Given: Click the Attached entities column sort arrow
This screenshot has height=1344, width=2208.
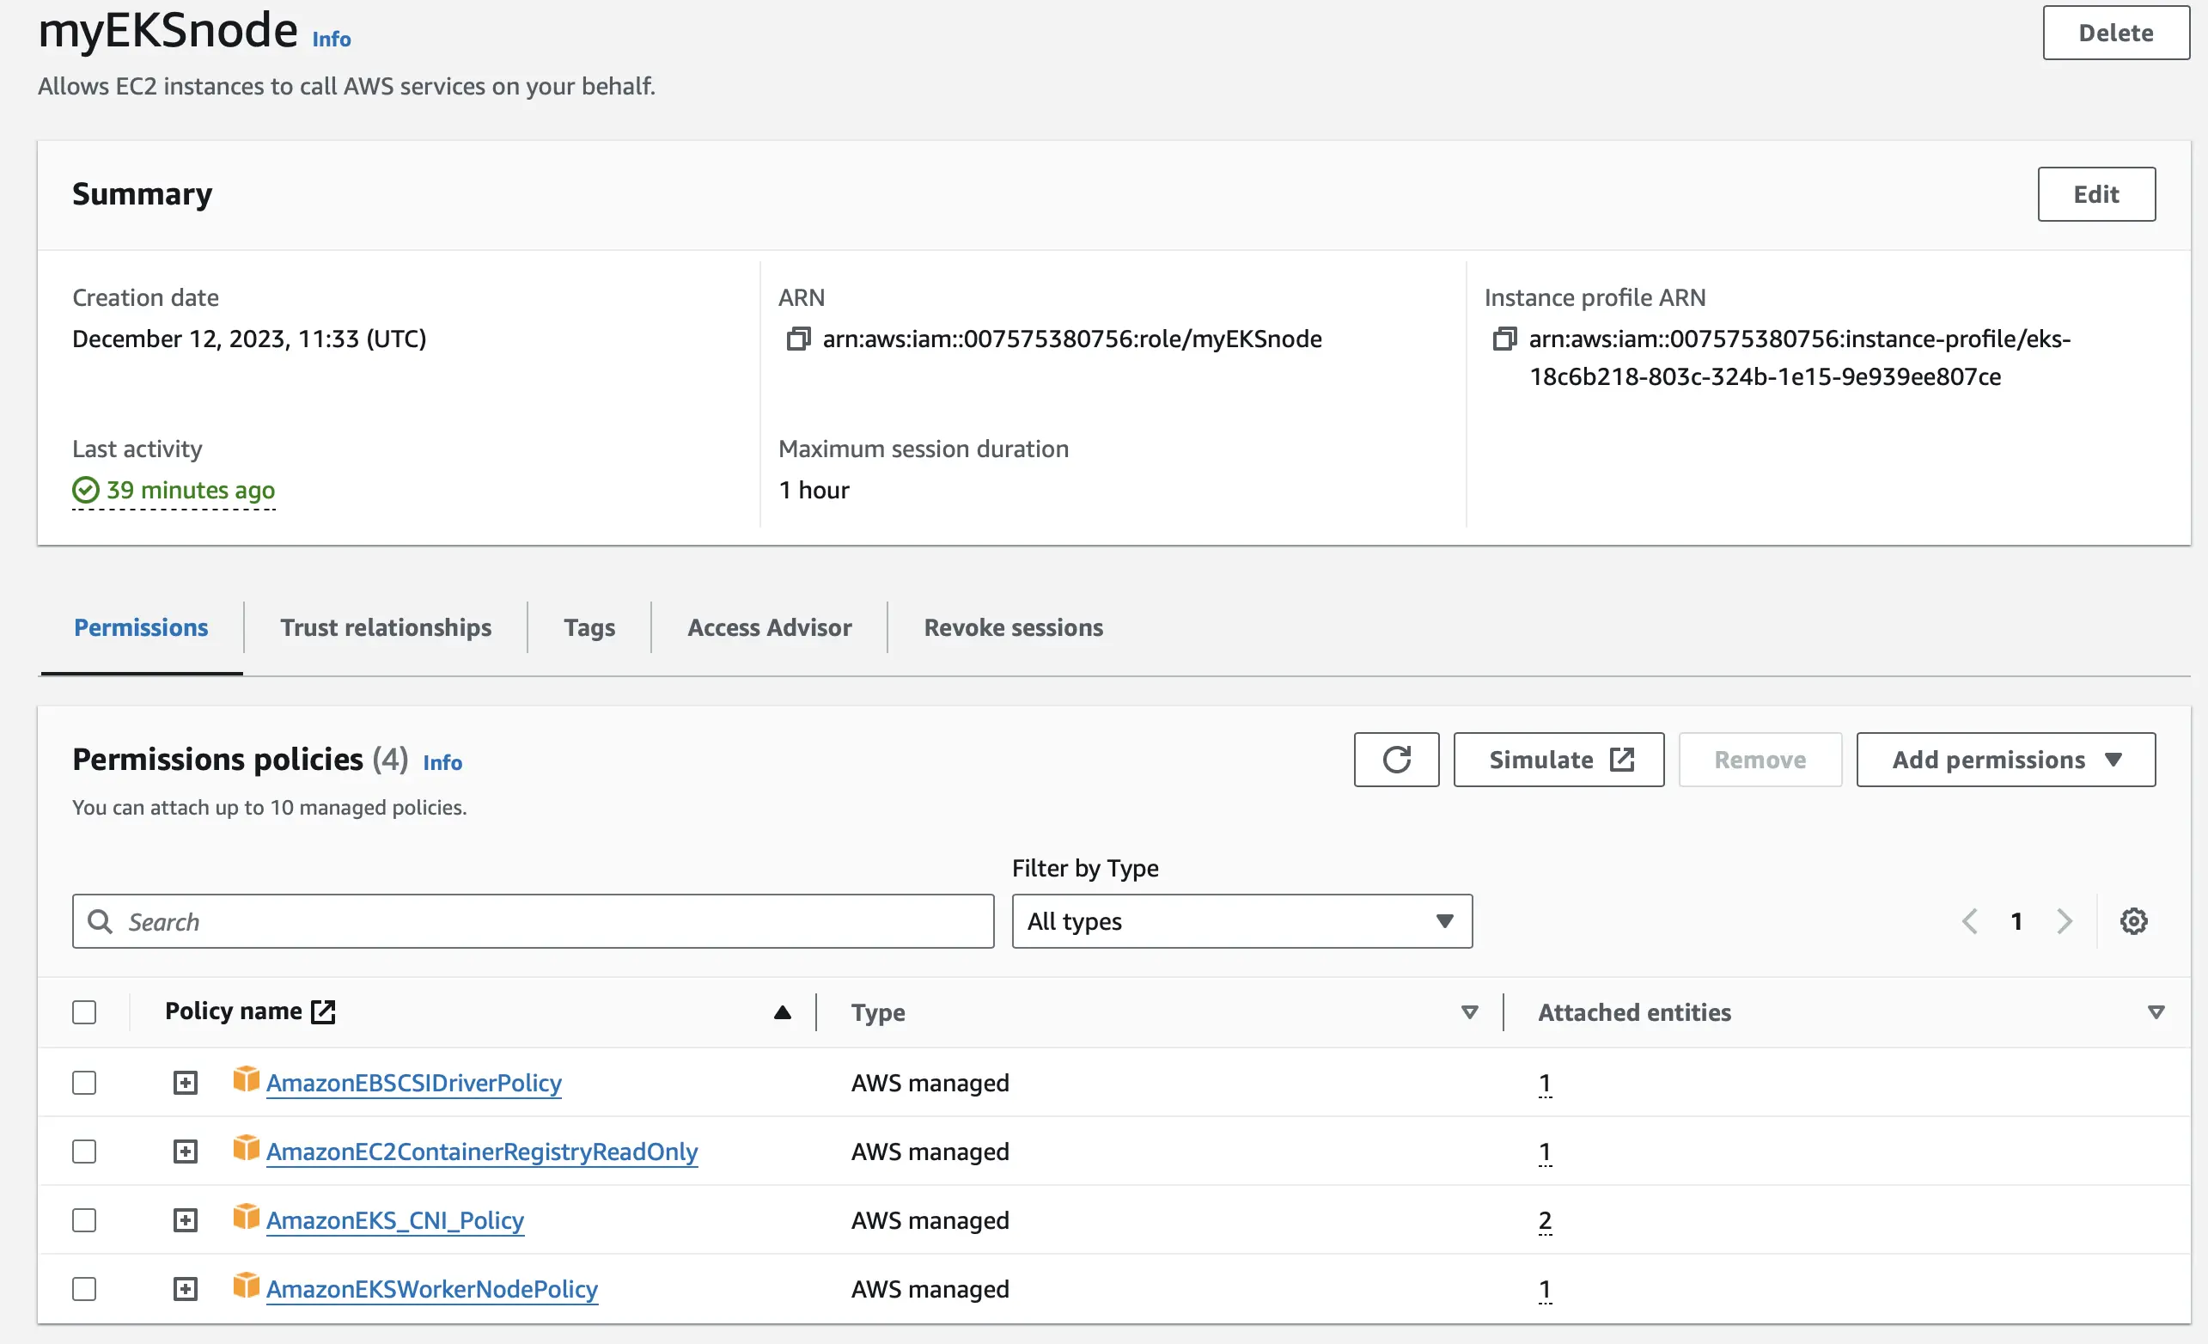Looking at the screenshot, I should click(2156, 1012).
